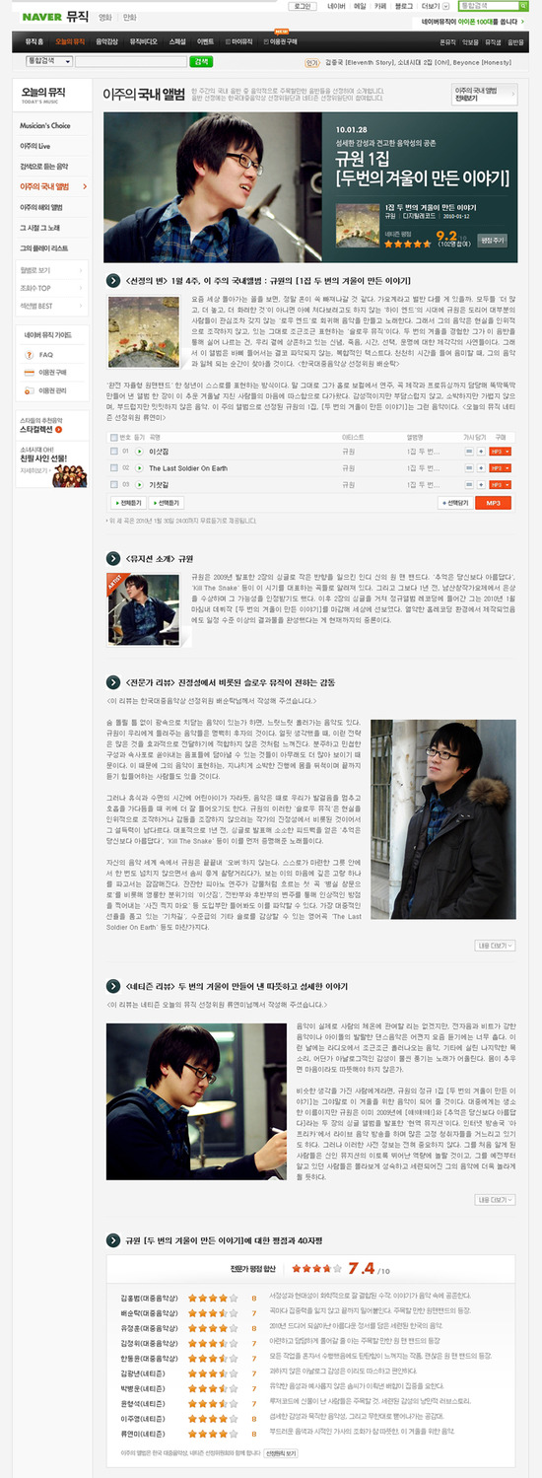The image size is (542, 1478).
Task: Open the FAQ question mark icon
Action: click(29, 354)
